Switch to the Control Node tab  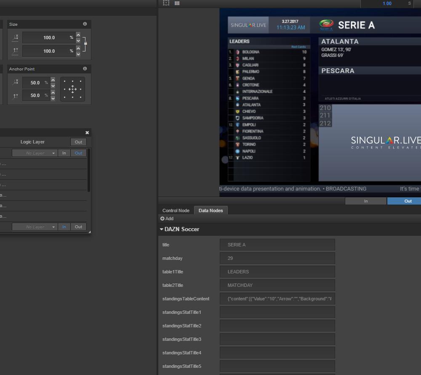tap(176, 210)
